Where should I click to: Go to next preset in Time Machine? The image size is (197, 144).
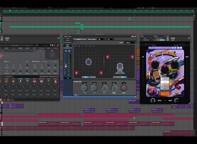(176, 48)
